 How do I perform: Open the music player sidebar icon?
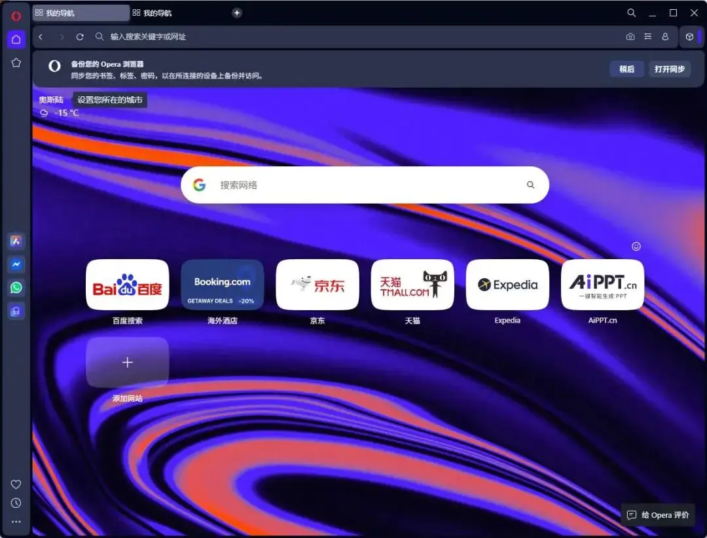point(16,311)
